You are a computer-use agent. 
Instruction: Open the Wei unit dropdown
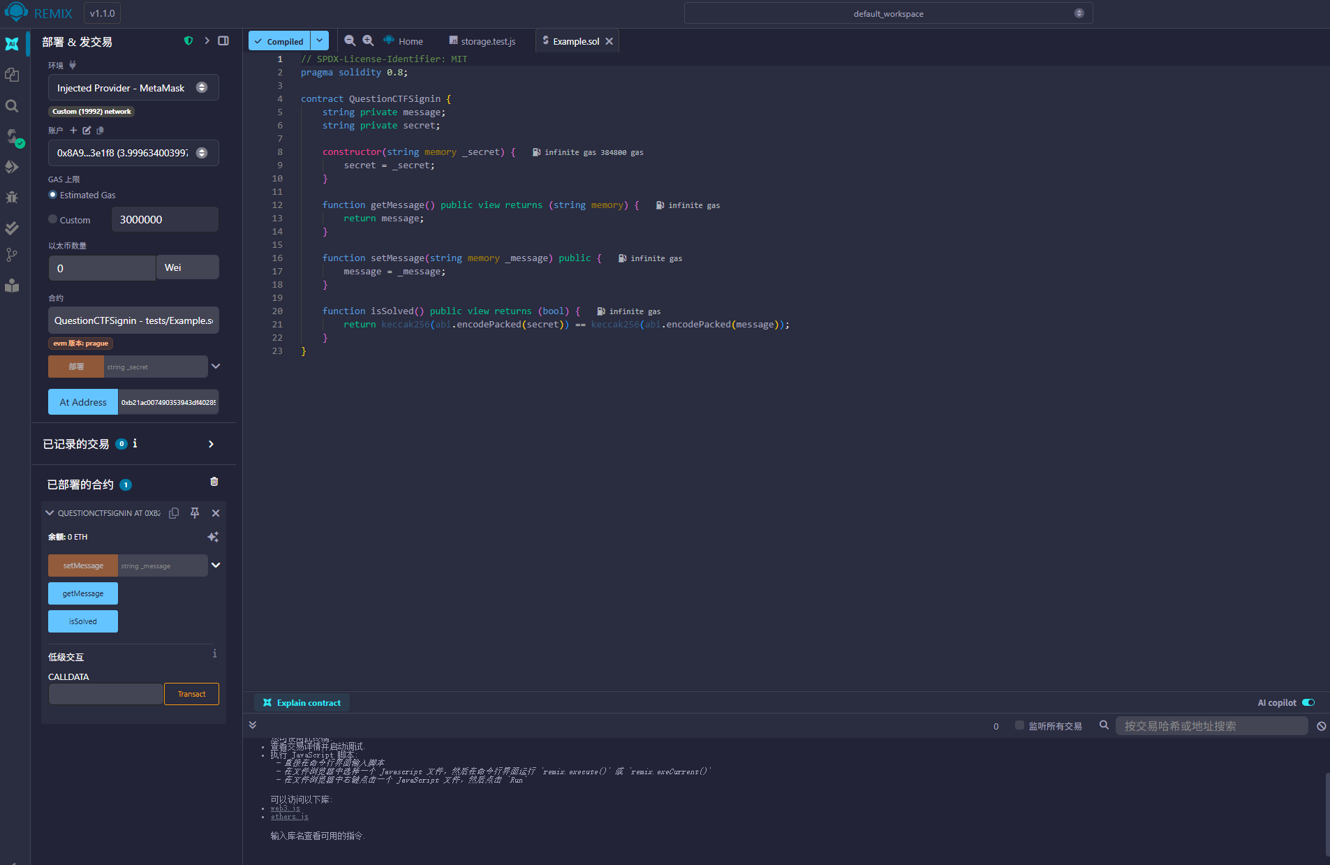click(x=187, y=267)
